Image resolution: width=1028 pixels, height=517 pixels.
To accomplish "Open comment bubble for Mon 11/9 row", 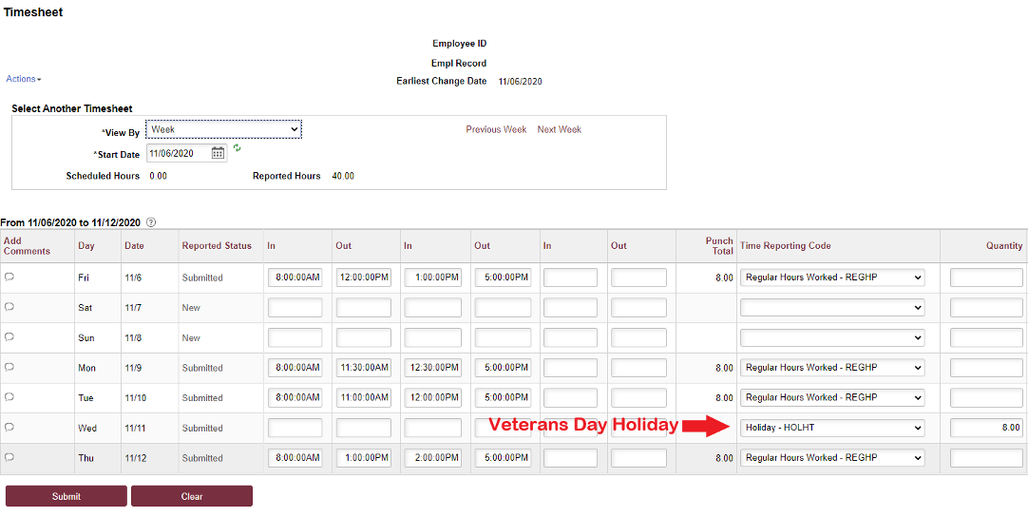I will coord(10,368).
